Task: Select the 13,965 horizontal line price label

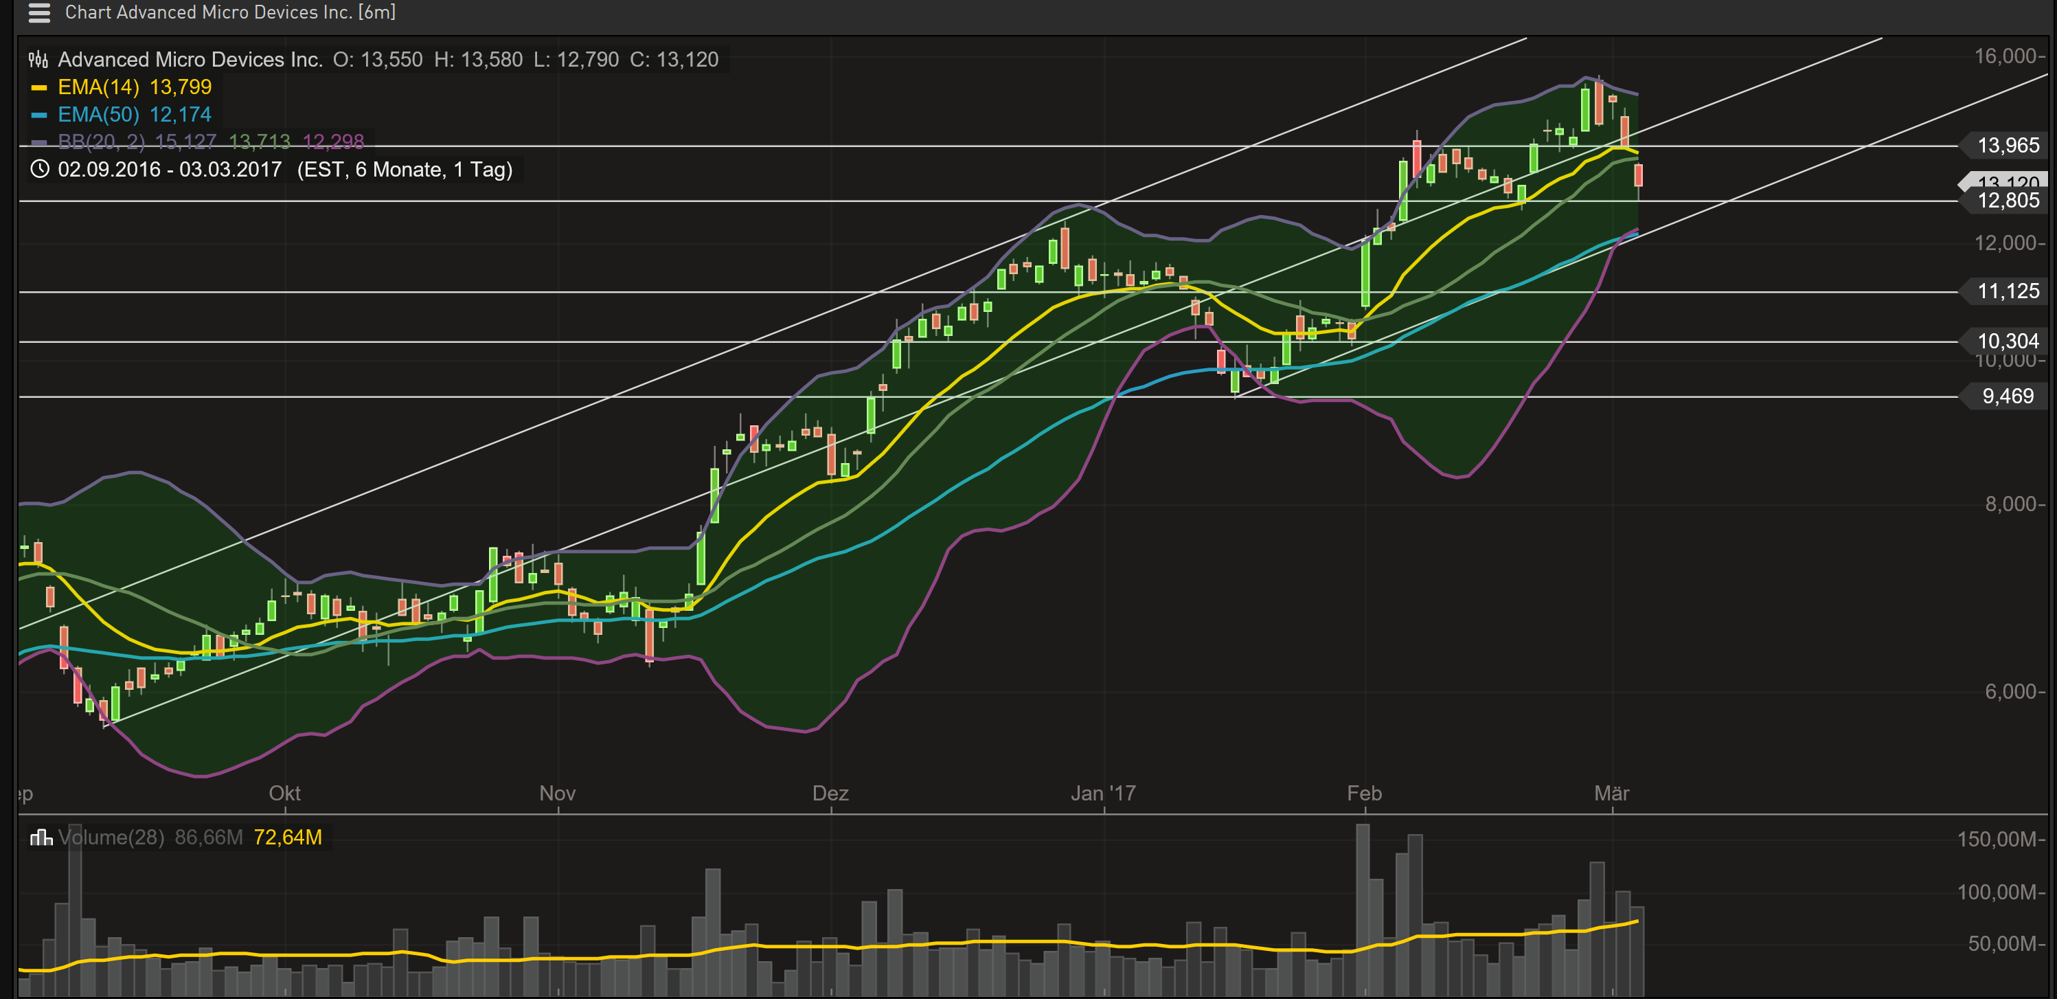Action: [x=2007, y=146]
